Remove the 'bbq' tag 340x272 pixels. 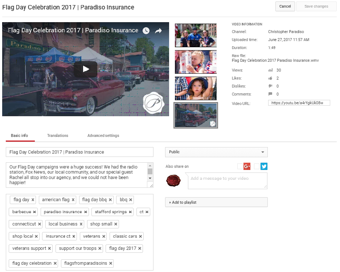tap(131, 200)
